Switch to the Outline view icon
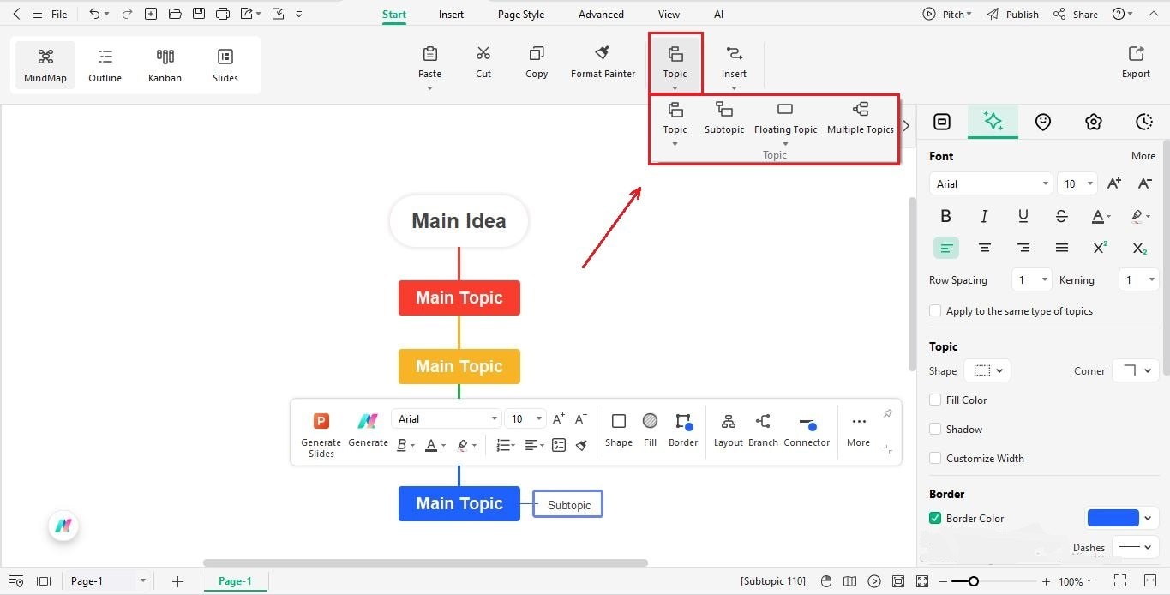1170x595 pixels. click(x=105, y=64)
